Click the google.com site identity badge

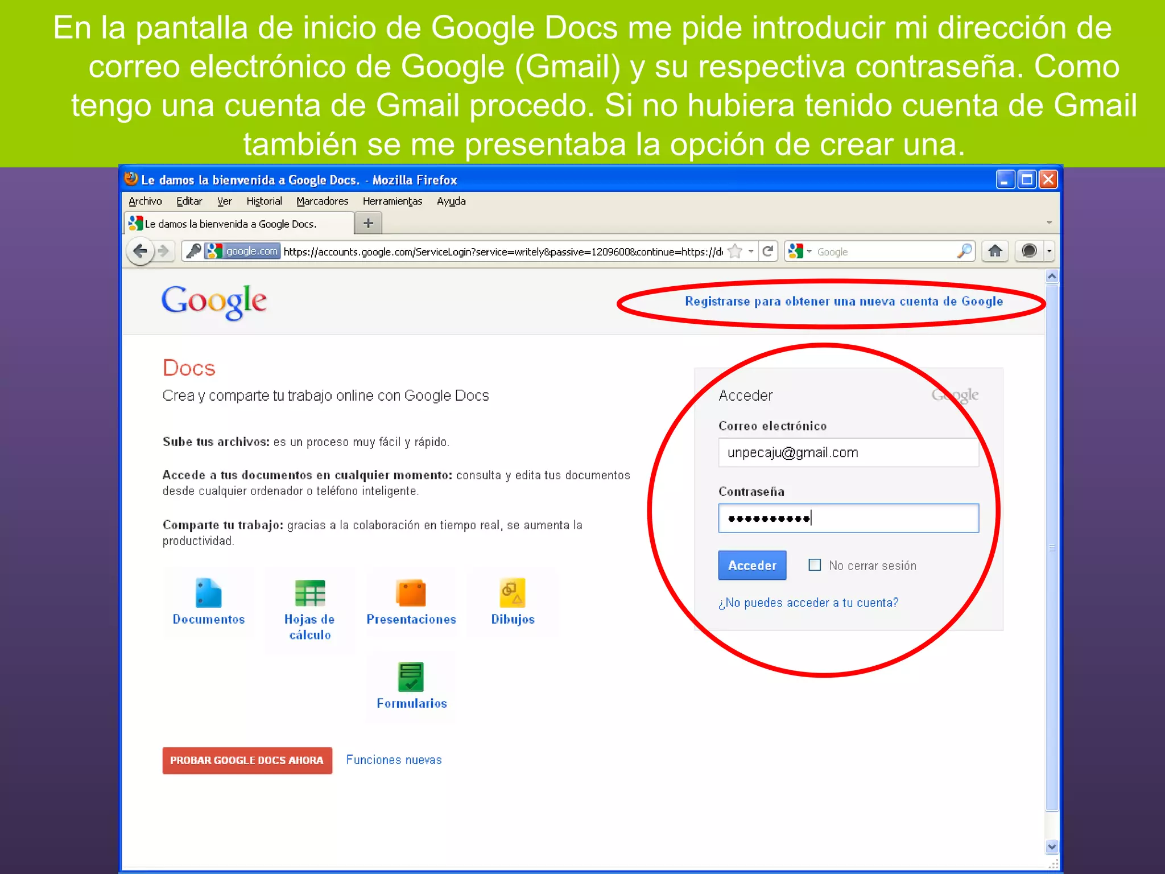click(243, 251)
